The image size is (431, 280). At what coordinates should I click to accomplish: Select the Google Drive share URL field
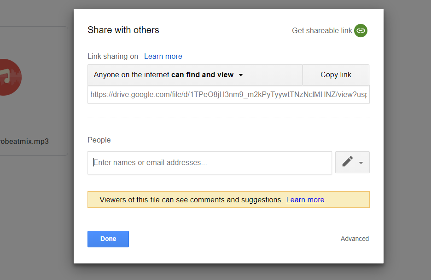(228, 94)
